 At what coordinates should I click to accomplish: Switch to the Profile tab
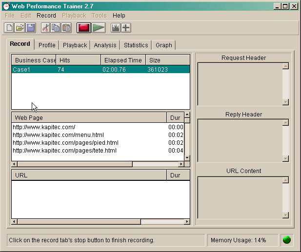47,45
